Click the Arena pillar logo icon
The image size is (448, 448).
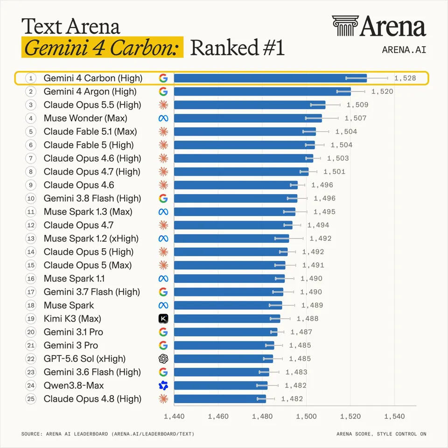[x=345, y=26]
